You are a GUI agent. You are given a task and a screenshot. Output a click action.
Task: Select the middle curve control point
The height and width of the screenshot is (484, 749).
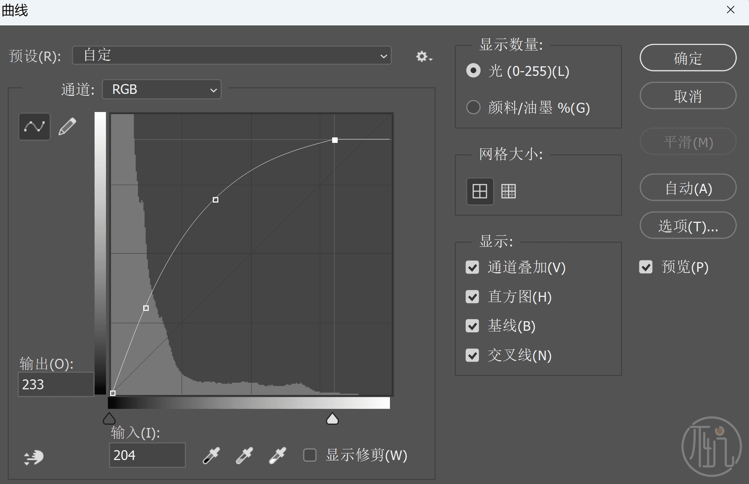point(215,200)
